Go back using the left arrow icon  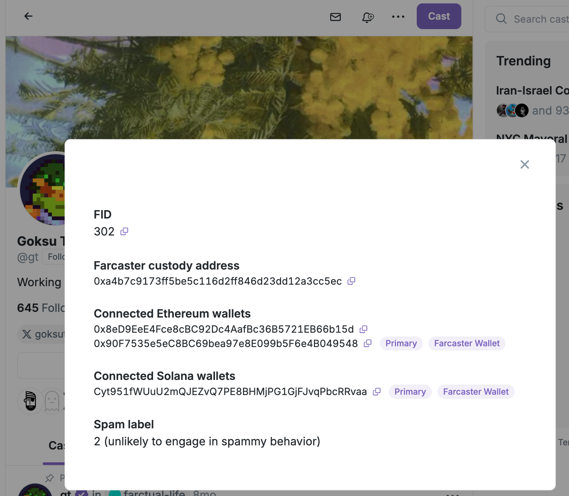click(x=28, y=16)
